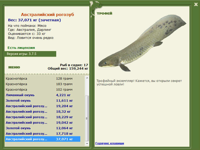The width and height of the screenshot is (200, 150).
Task: Select Австралийский рогозуб 19,042 кг row
Action: tap(43, 123)
